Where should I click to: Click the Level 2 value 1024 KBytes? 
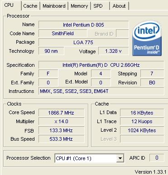pos(142,130)
